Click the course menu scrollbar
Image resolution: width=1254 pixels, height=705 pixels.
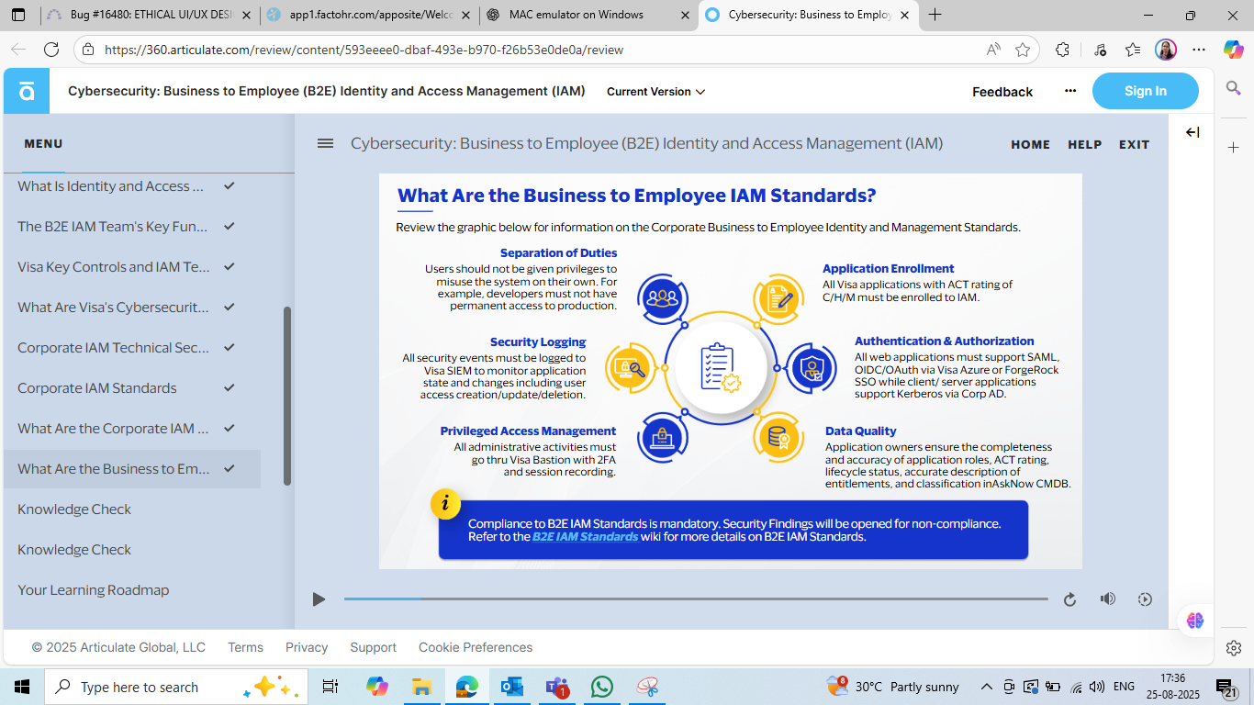coord(287,396)
